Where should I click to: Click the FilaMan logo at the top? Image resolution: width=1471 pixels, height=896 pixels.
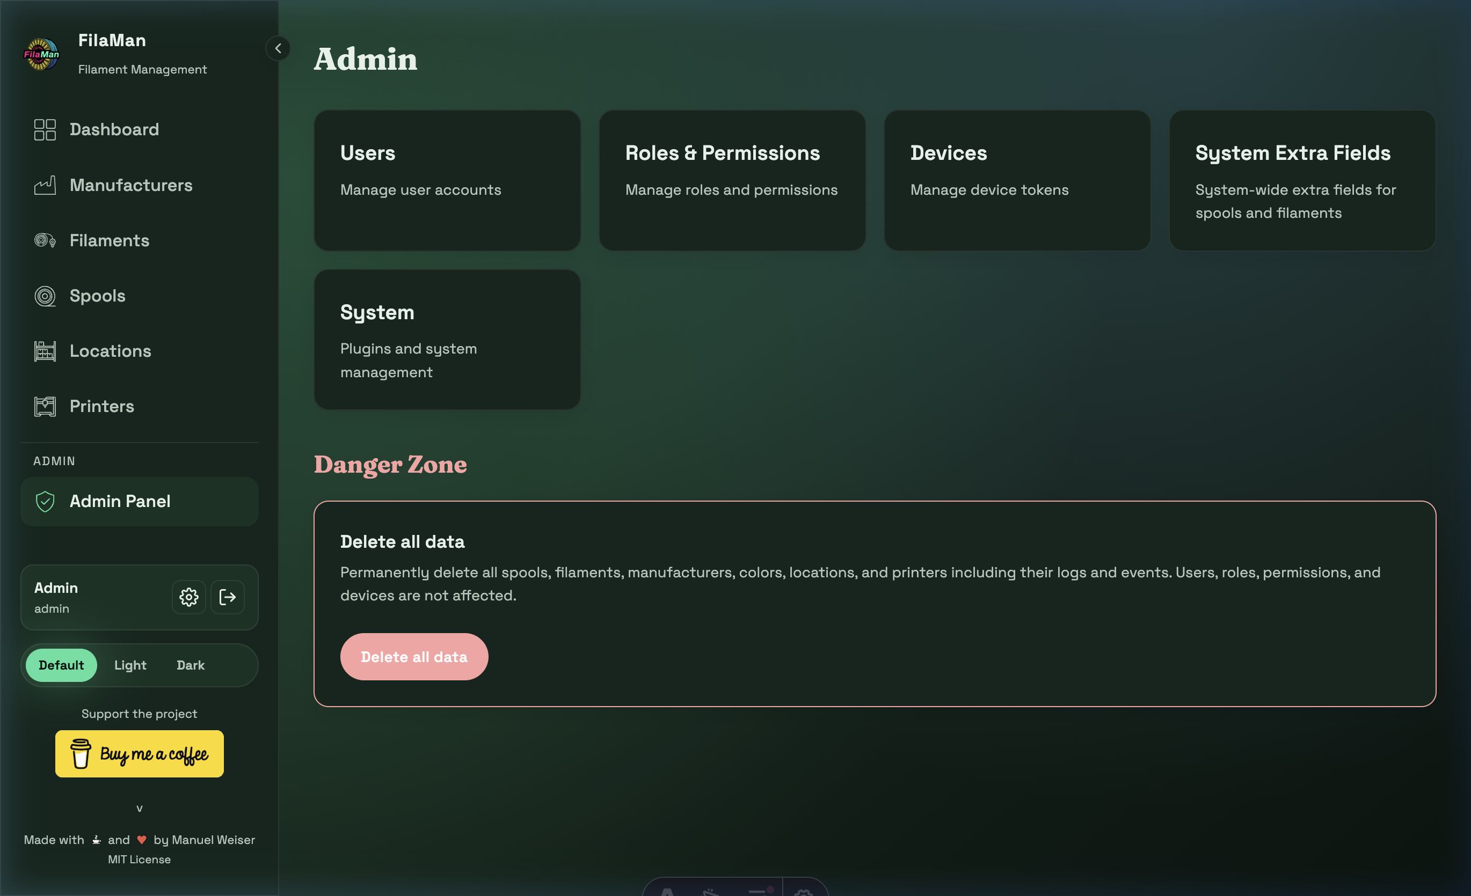click(x=41, y=54)
